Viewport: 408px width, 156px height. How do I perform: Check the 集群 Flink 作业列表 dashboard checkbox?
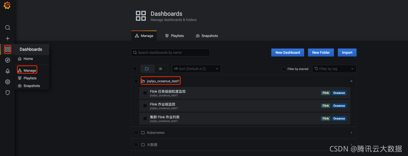point(145,119)
